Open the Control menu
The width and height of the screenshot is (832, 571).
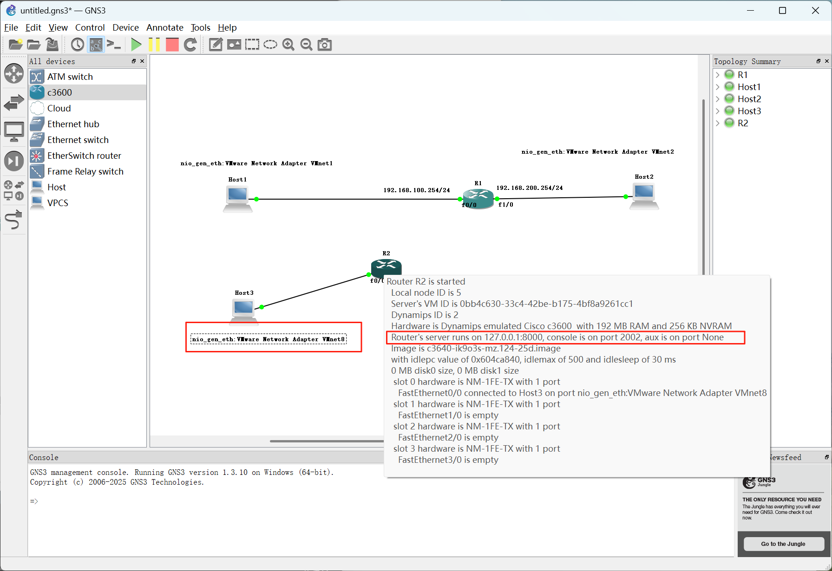(x=90, y=27)
